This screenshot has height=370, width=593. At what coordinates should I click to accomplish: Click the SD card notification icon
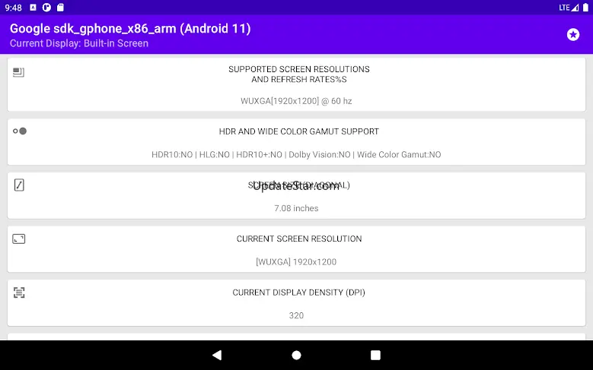[60, 7]
